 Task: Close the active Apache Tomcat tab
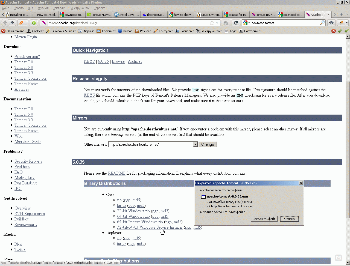pyautogui.click(x=329, y=15)
